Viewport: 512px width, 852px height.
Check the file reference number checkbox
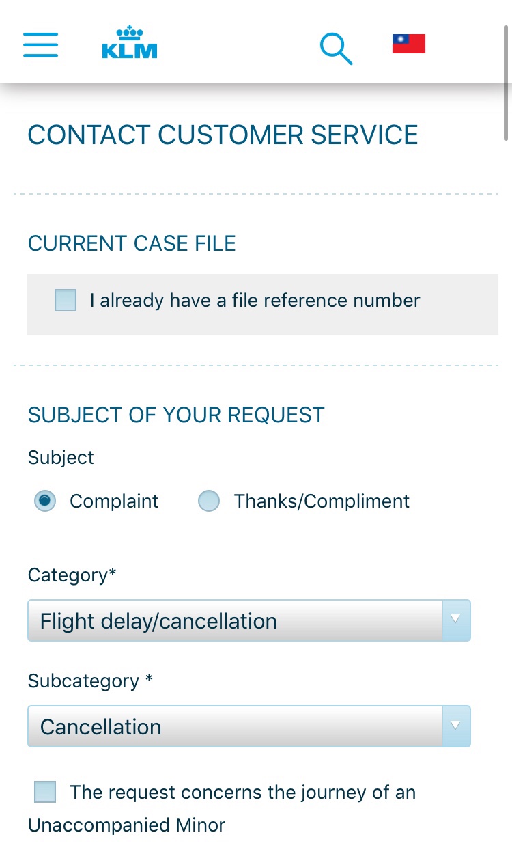pyautogui.click(x=66, y=300)
